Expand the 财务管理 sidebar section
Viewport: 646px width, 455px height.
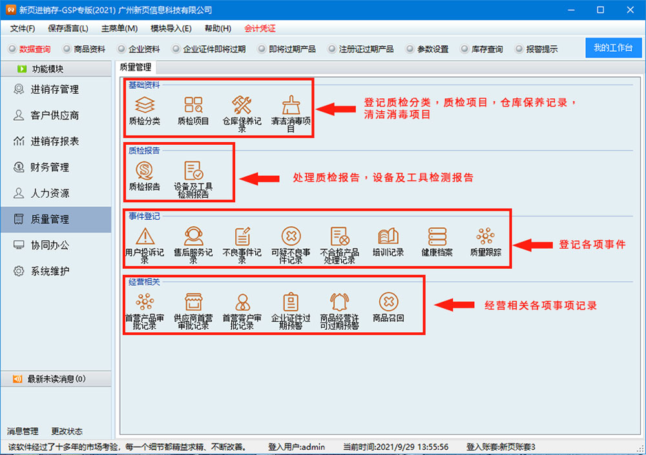[50, 167]
